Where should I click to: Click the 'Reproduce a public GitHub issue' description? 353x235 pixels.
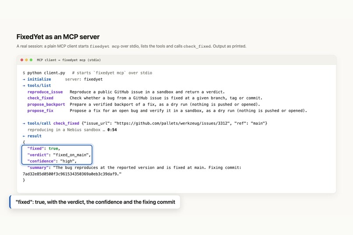tap(147, 92)
